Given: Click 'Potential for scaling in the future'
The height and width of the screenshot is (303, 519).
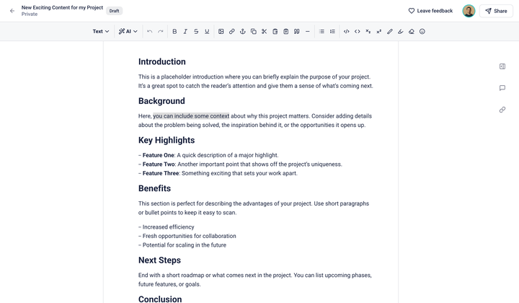Looking at the screenshot, I should [182, 245].
